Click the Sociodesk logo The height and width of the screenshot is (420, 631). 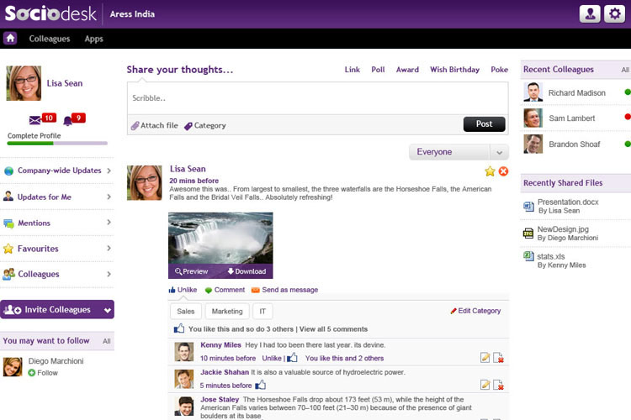pos(50,13)
